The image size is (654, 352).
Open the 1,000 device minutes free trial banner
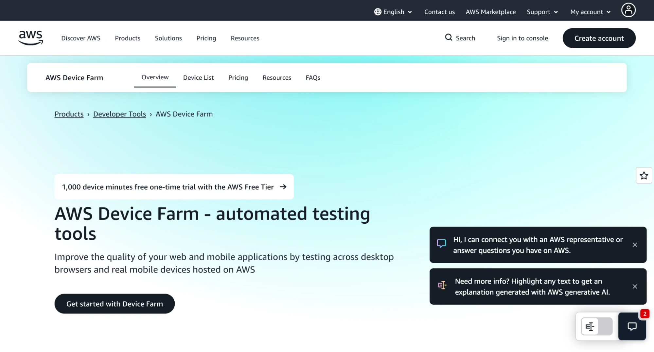point(174,187)
